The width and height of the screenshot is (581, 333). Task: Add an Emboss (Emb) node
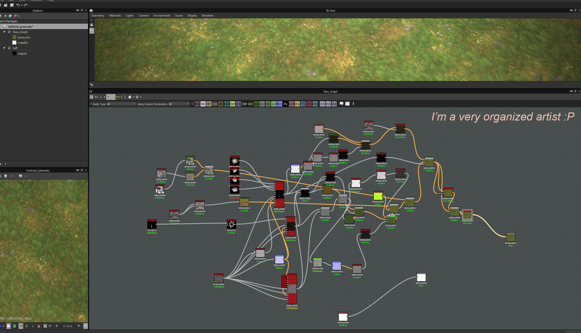coord(238,104)
